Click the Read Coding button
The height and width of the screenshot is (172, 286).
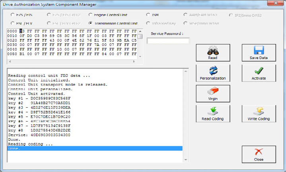(213, 114)
